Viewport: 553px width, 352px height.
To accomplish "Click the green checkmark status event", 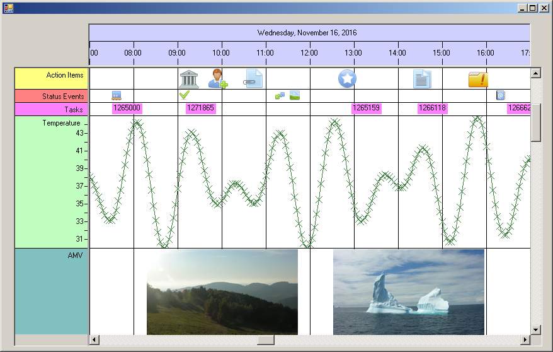I will (x=184, y=95).
